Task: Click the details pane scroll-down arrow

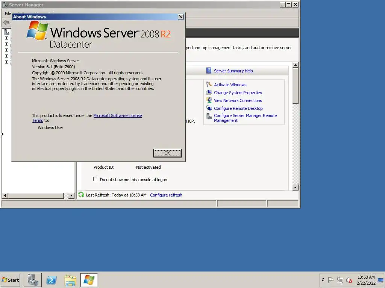Action: click(296, 187)
